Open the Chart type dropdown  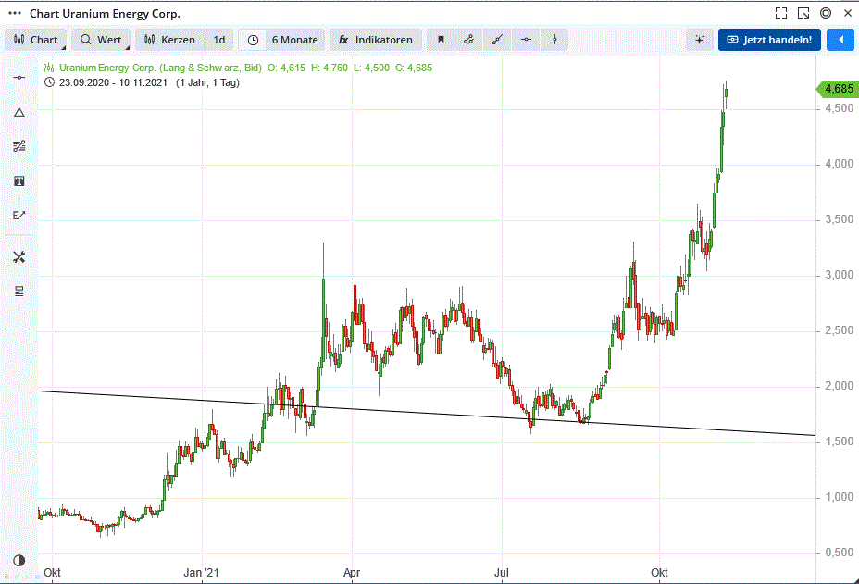[38, 40]
